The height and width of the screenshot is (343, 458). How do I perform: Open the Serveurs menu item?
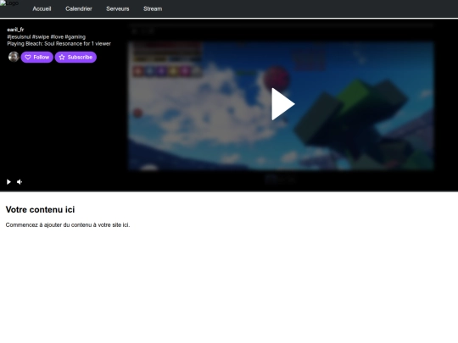(x=117, y=8)
